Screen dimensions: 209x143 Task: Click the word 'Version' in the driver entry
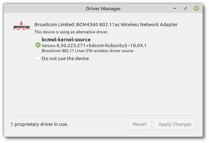[48, 46]
